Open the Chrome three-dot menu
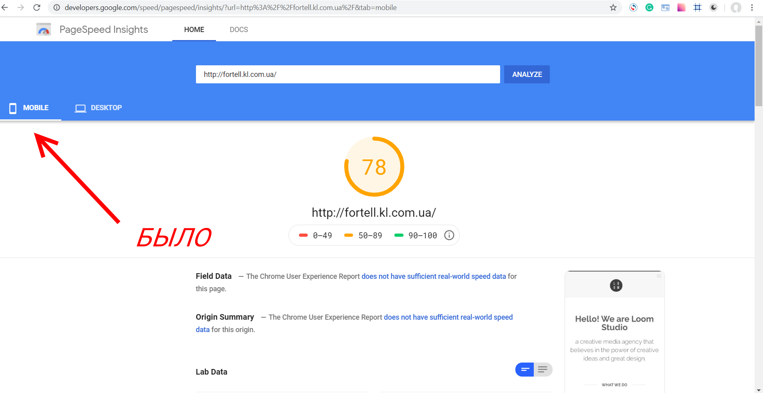 (x=752, y=8)
